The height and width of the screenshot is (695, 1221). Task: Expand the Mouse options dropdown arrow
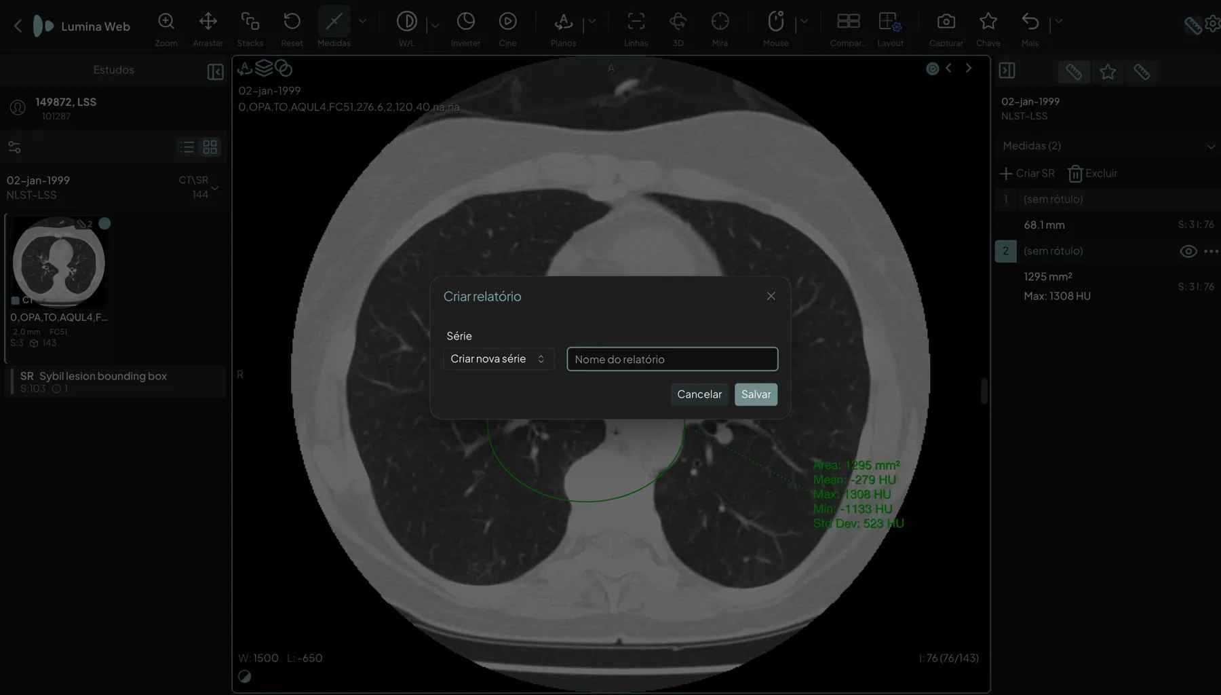[x=804, y=22]
